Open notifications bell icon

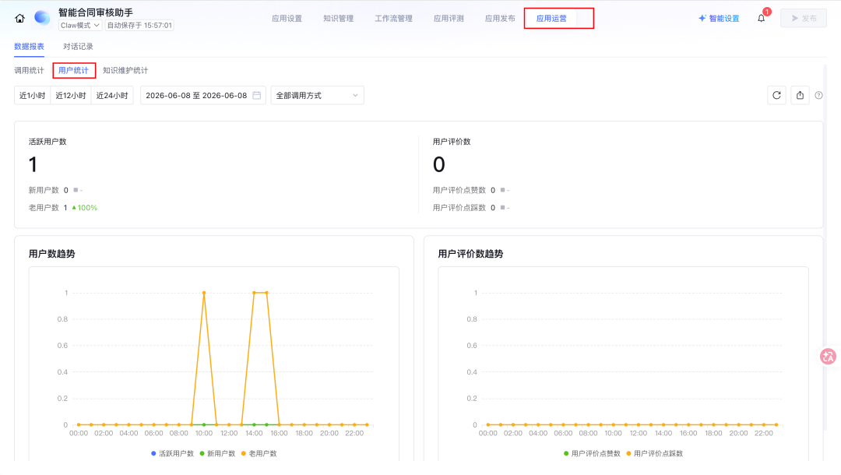(x=761, y=18)
